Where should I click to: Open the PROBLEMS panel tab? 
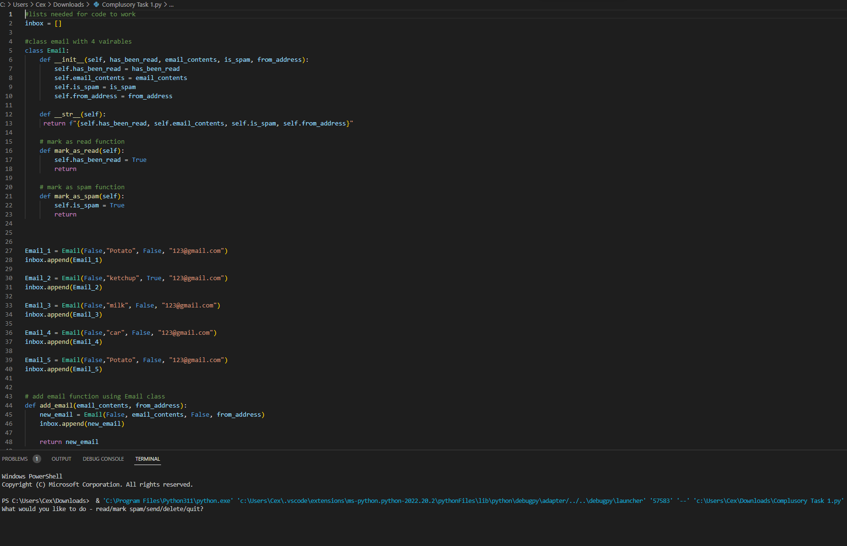click(15, 459)
